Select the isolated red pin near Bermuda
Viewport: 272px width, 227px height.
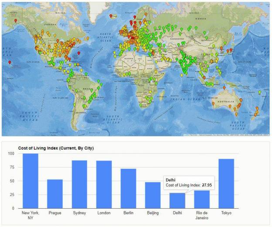pyautogui.click(x=79, y=53)
